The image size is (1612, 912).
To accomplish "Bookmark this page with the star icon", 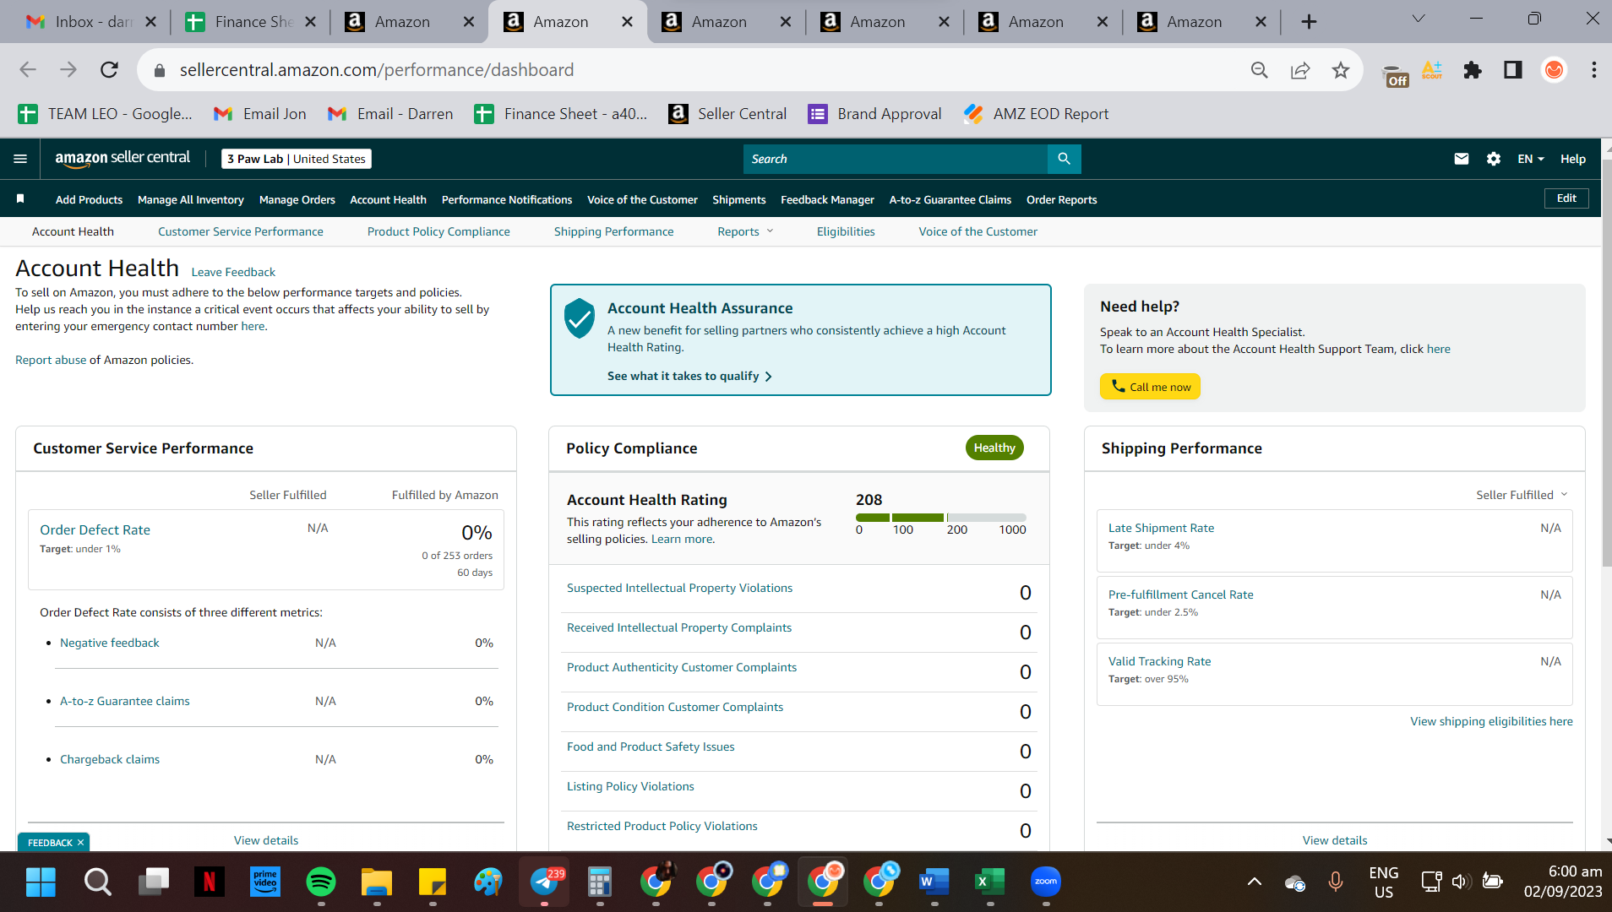I will point(1340,70).
